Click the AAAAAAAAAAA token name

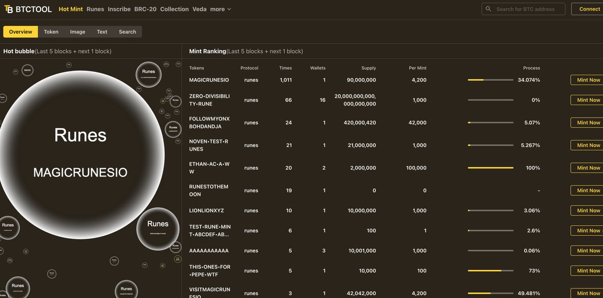pos(209,251)
